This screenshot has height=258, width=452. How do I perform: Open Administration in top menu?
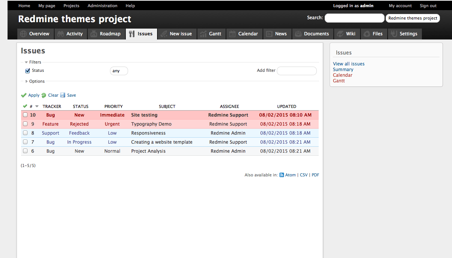tap(102, 6)
